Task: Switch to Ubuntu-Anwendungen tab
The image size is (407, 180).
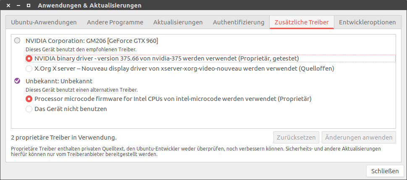Action: [44, 22]
